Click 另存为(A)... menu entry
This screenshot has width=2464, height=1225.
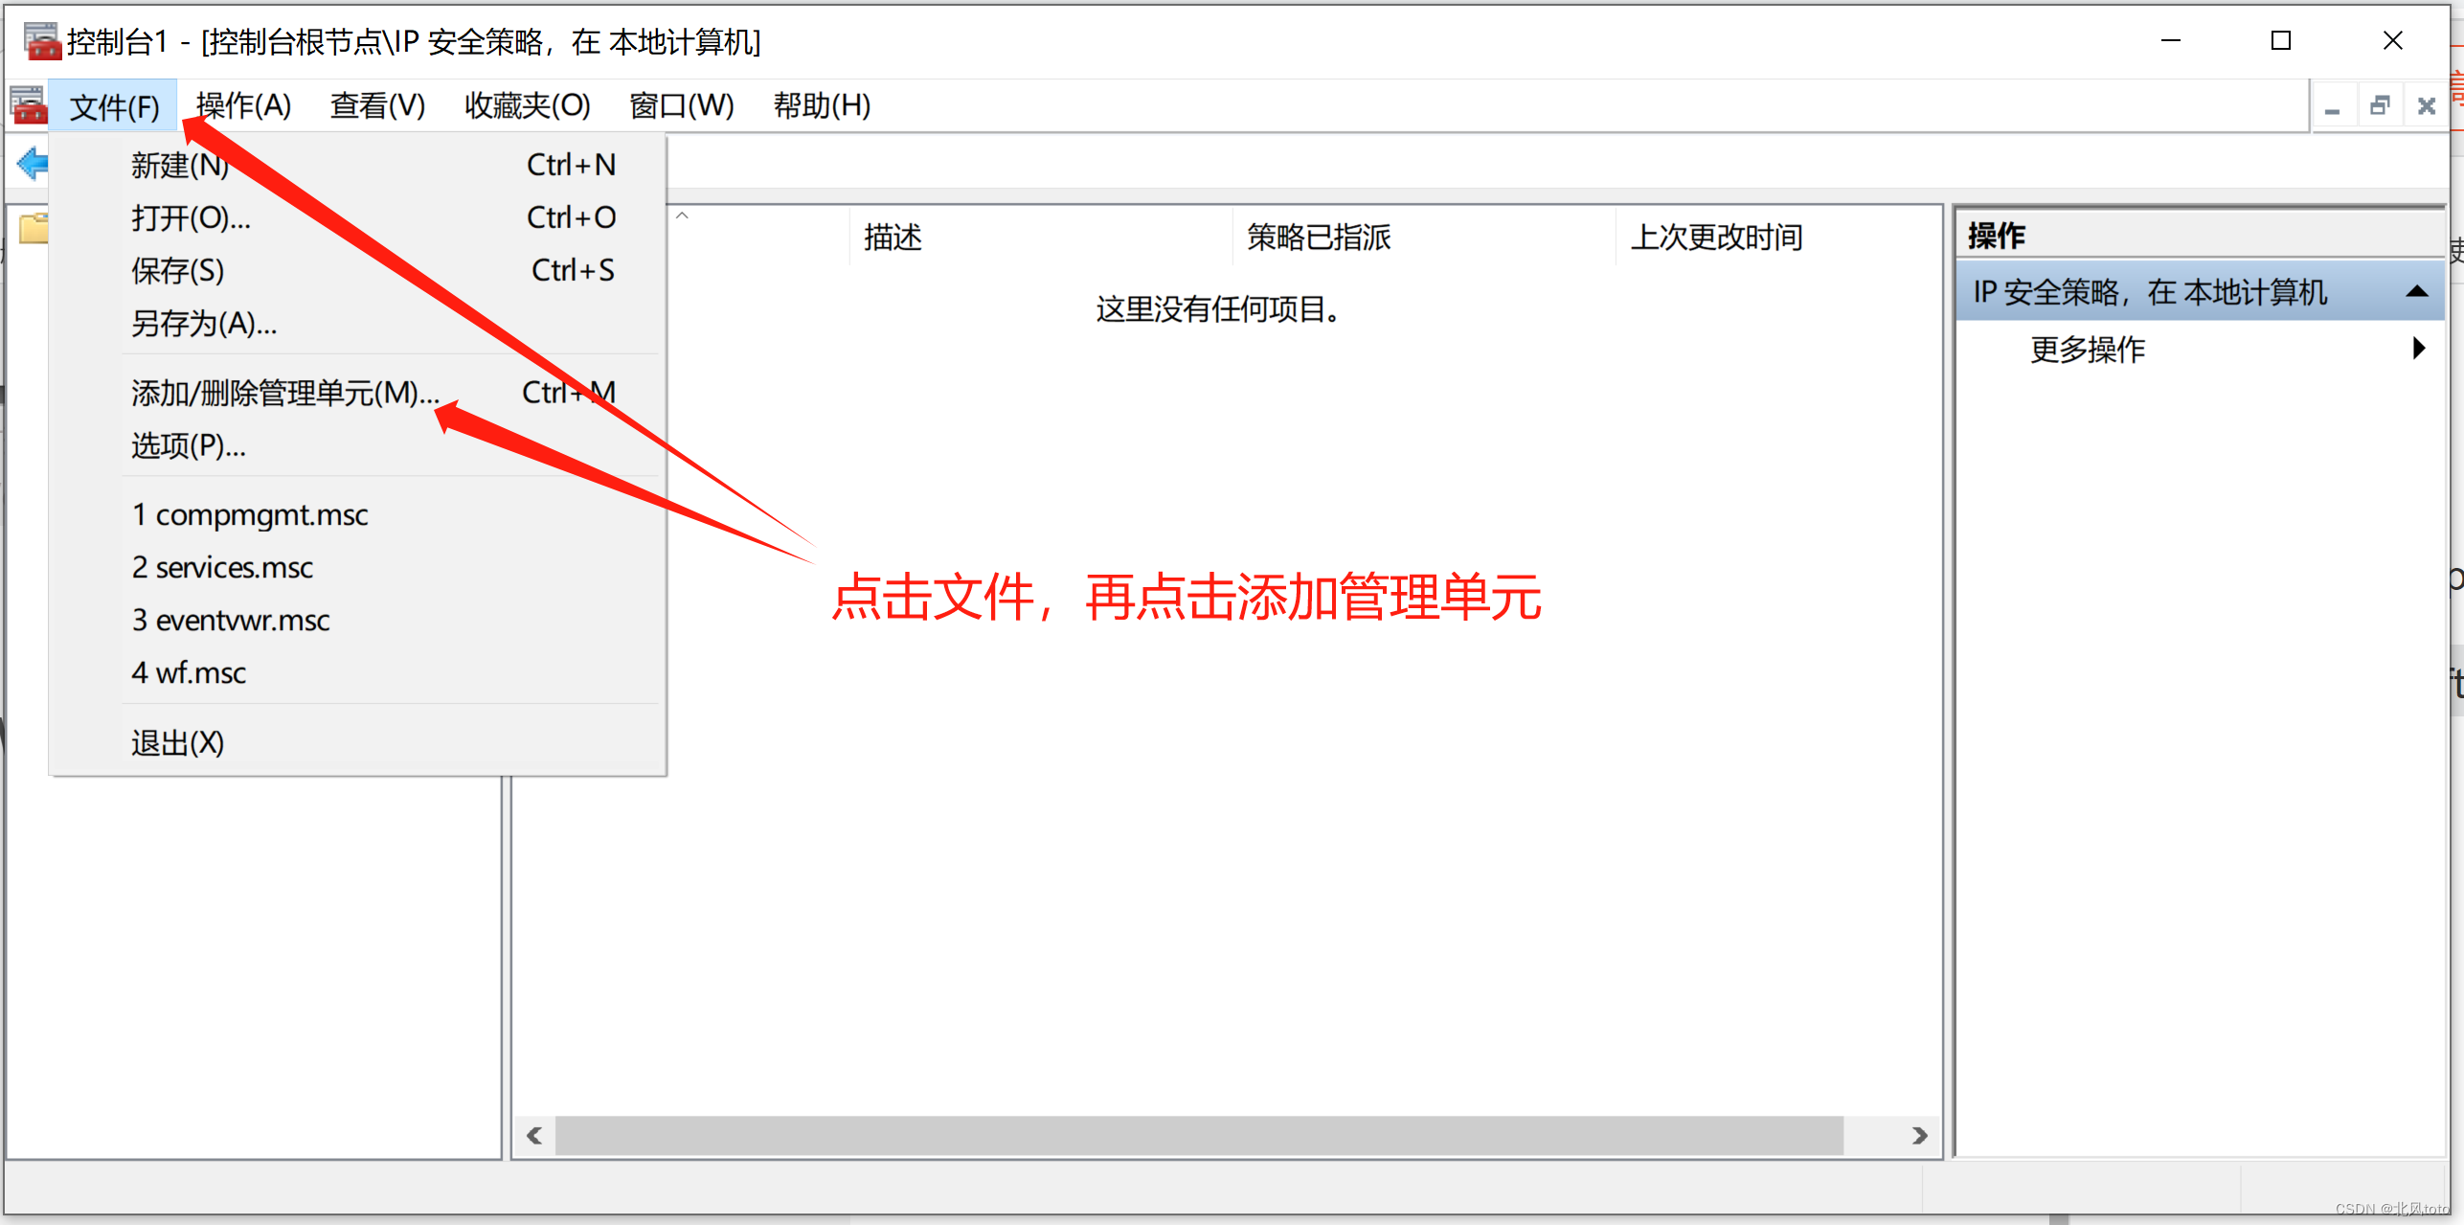pos(204,324)
